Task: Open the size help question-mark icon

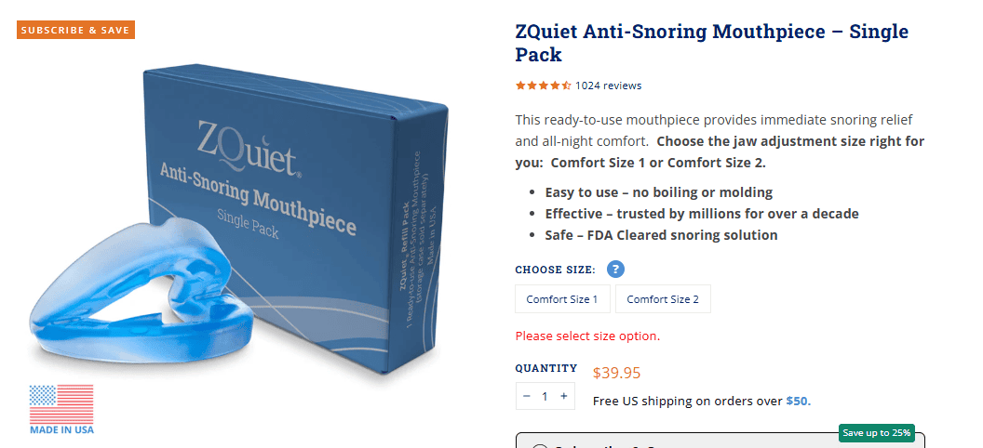Action: (614, 270)
